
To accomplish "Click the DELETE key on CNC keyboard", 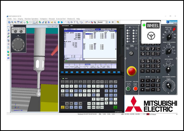I will point(102,107).
